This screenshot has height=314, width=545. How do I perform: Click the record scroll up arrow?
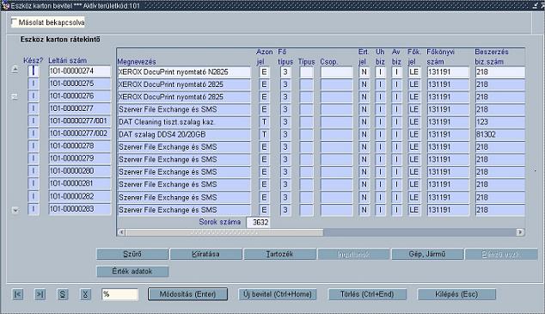15,70
